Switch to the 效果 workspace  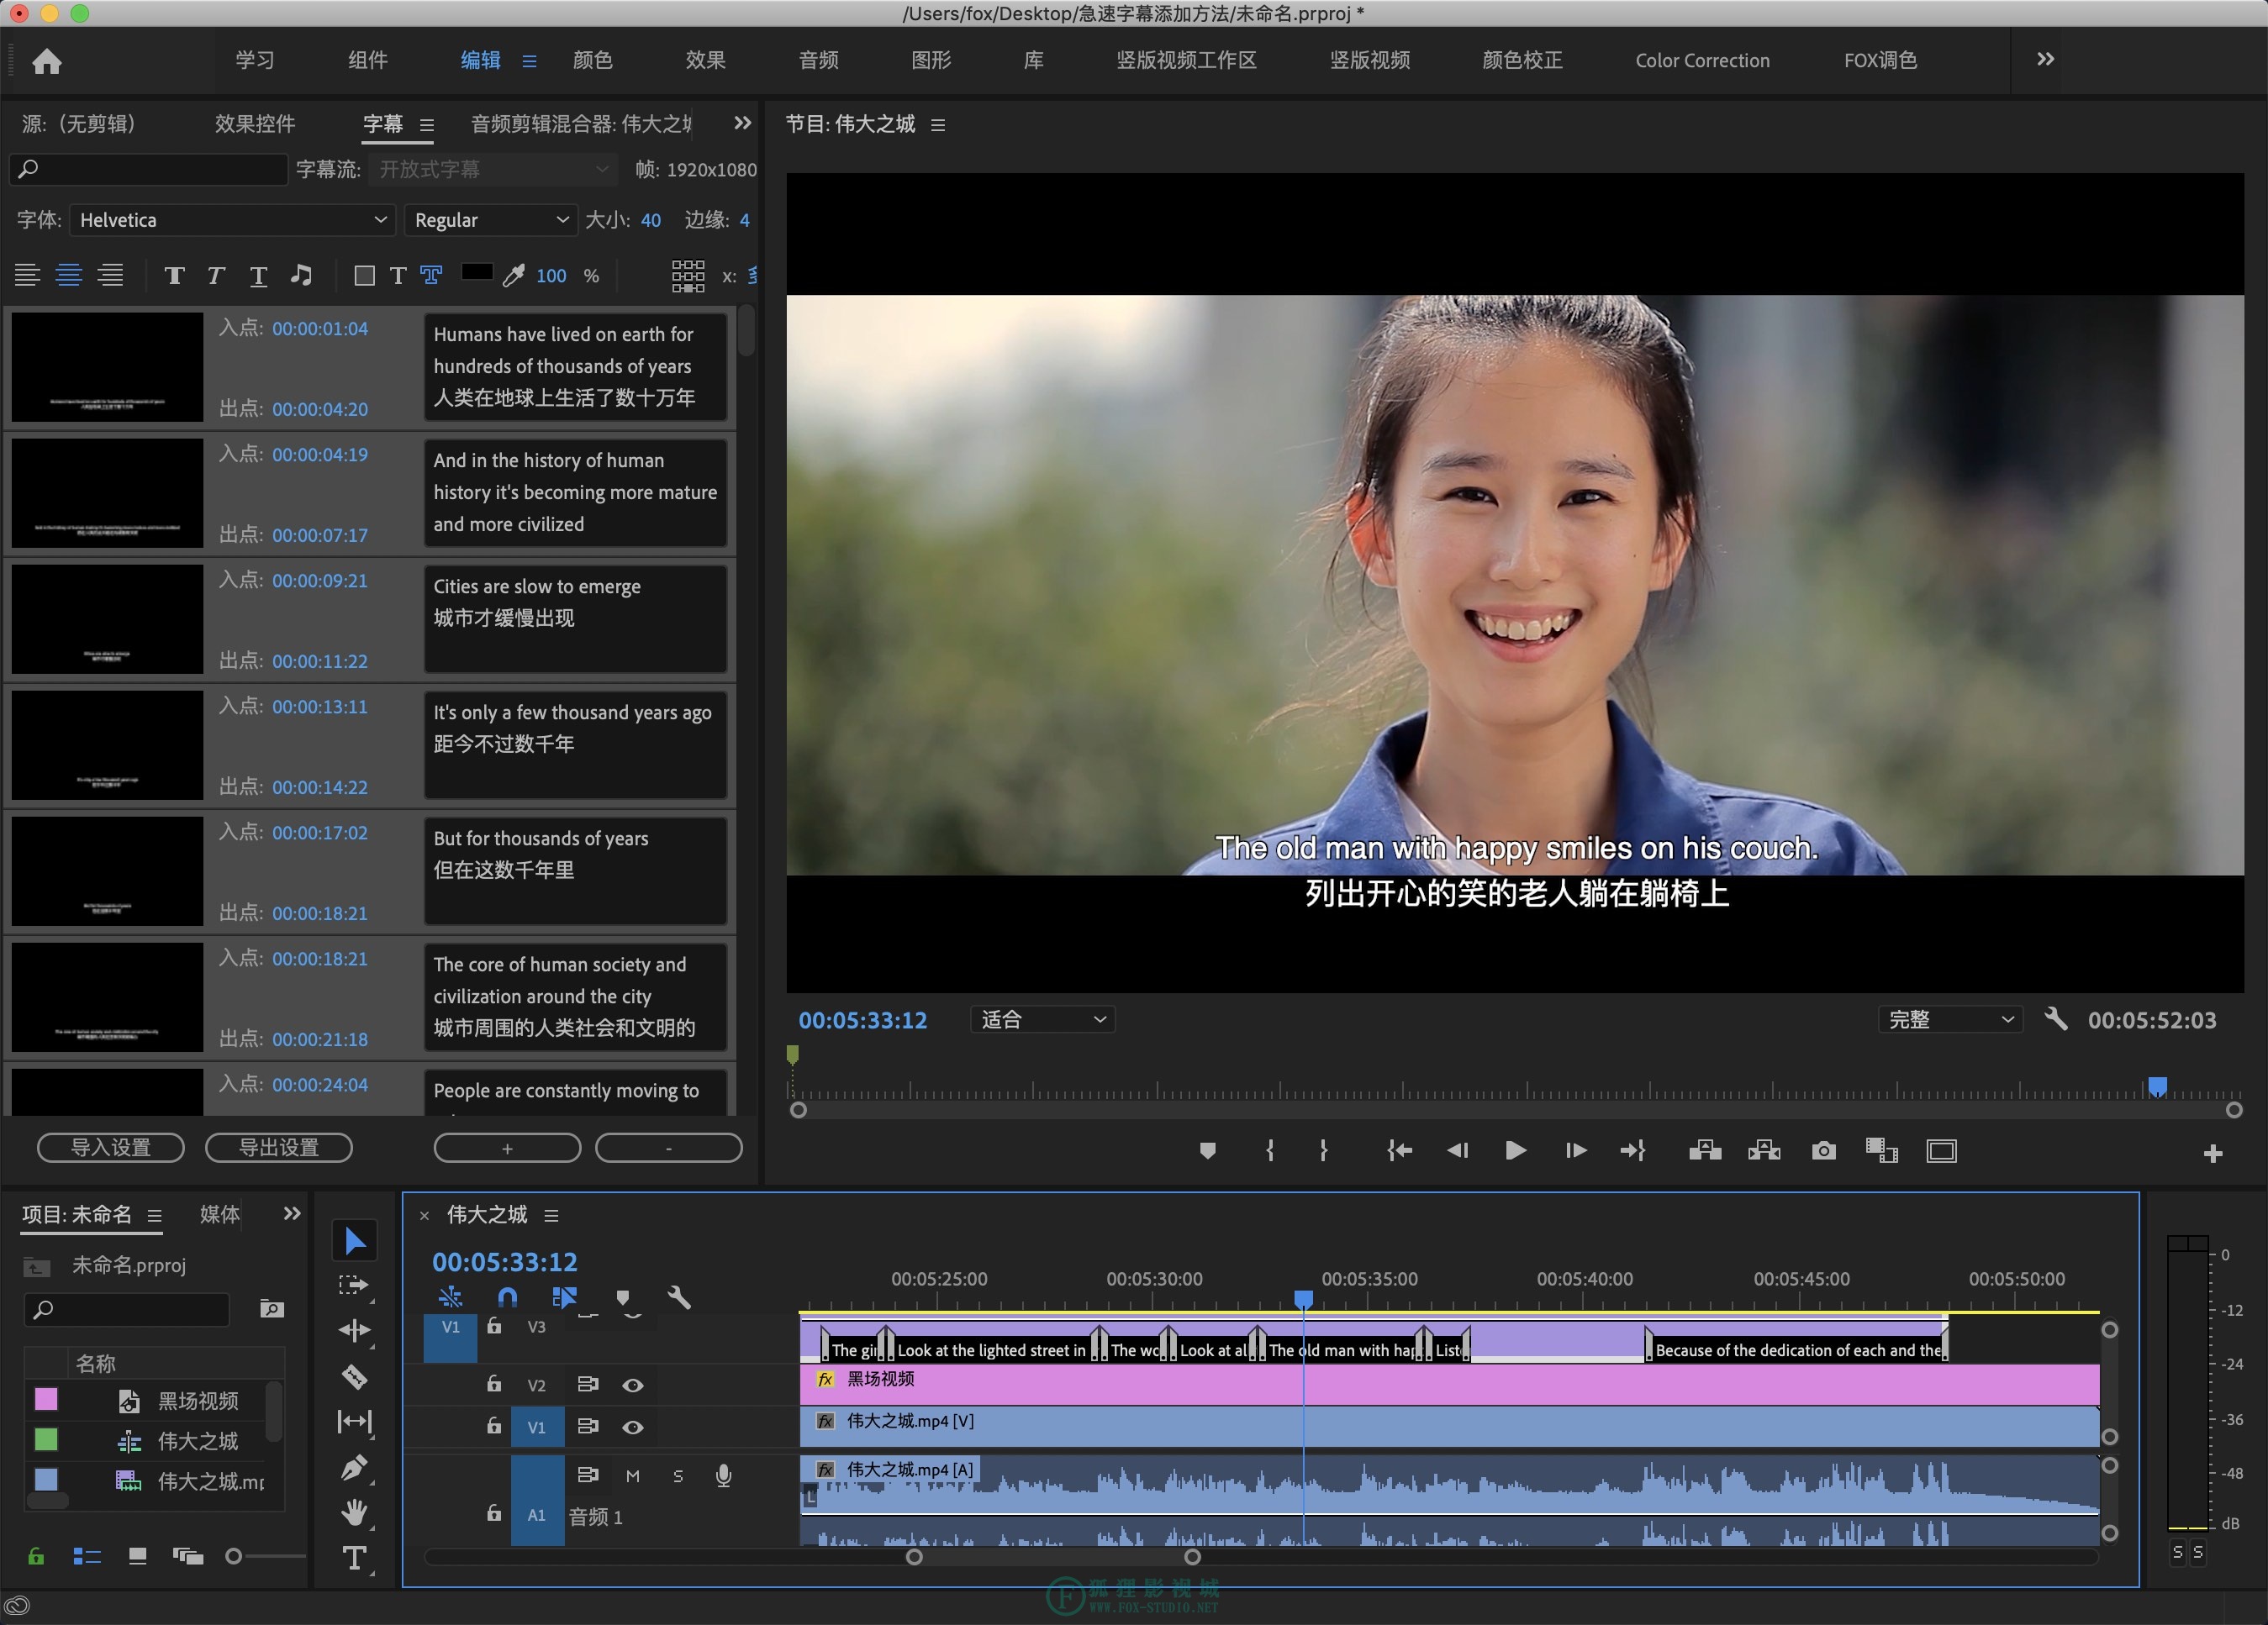[706, 60]
